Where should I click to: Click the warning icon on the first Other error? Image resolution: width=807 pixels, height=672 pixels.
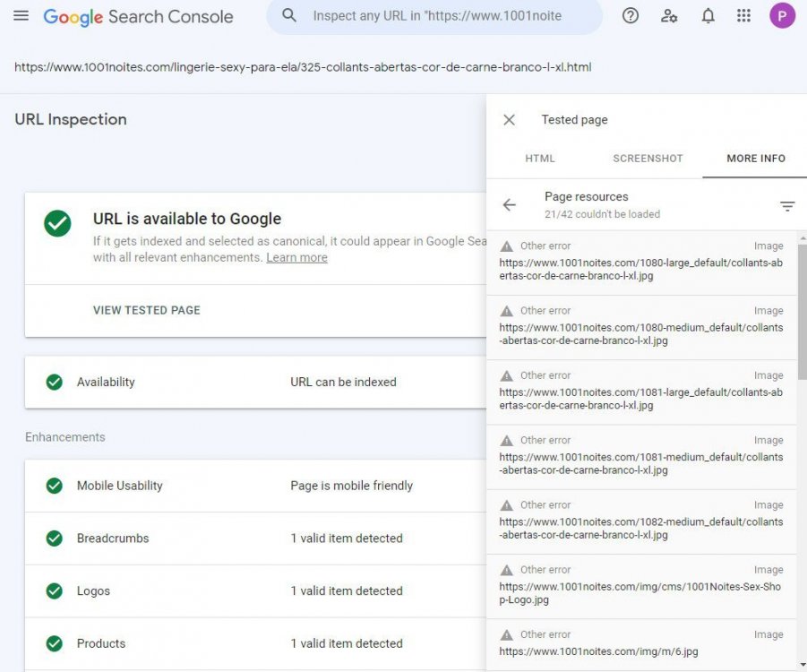[508, 245]
